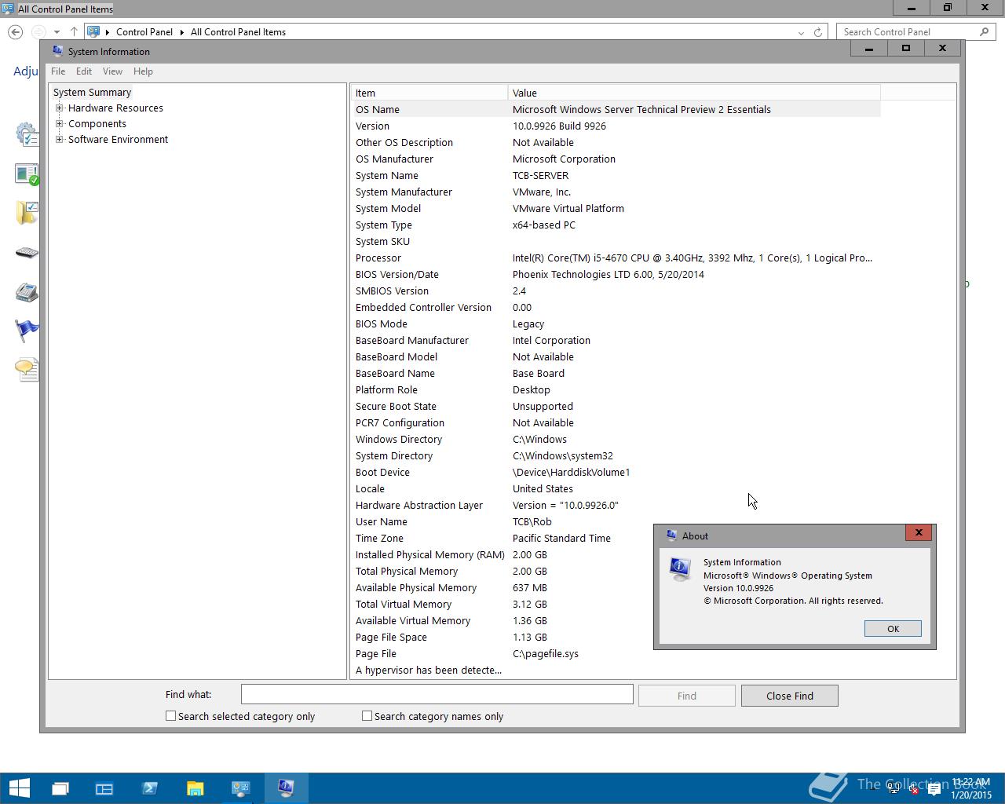Select the Page File C:\pagefile.sys value
Image resolution: width=1005 pixels, height=804 pixels.
(x=546, y=654)
